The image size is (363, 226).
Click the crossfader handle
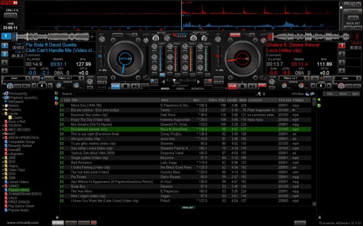[x=174, y=80]
